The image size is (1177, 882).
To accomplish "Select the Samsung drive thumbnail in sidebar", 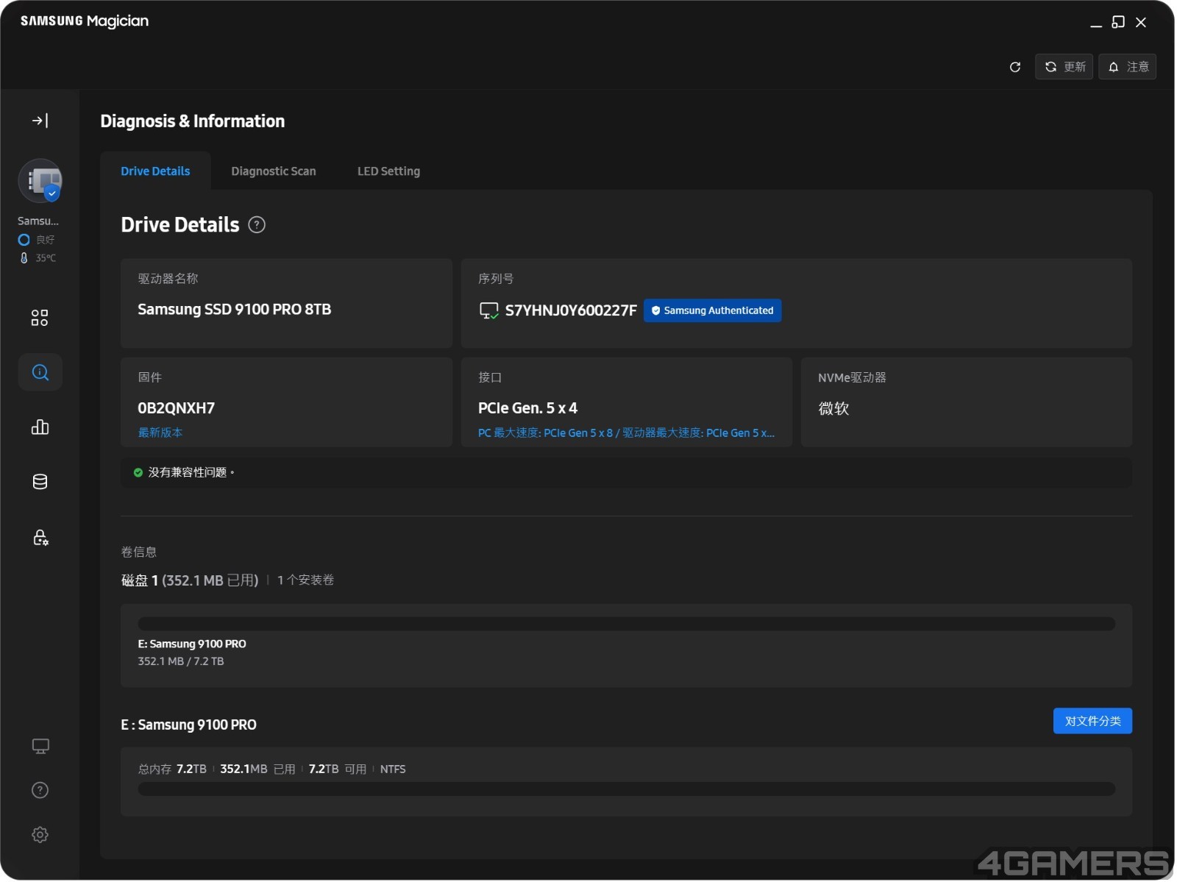I will tap(40, 182).
